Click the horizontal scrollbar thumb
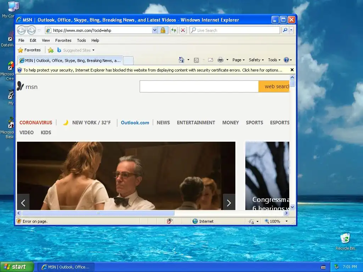Viewport: 363px width, 272px height. [98, 213]
